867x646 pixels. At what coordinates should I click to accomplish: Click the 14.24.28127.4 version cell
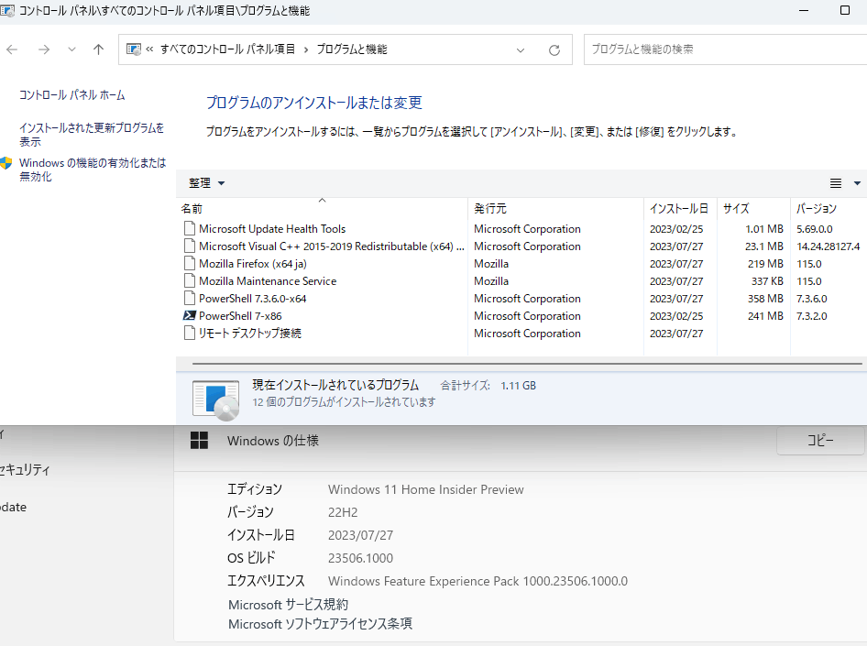[x=828, y=246]
